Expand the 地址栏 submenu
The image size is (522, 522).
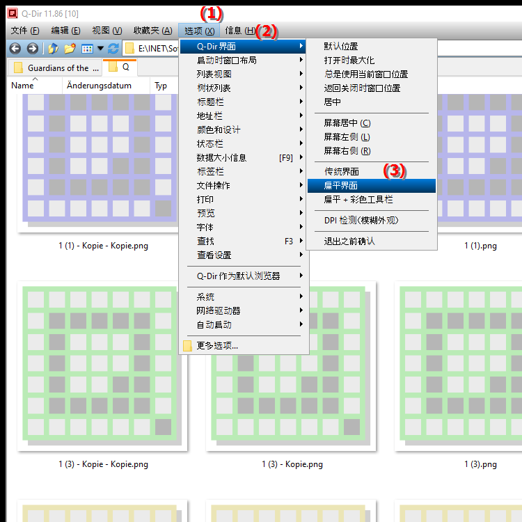click(244, 116)
